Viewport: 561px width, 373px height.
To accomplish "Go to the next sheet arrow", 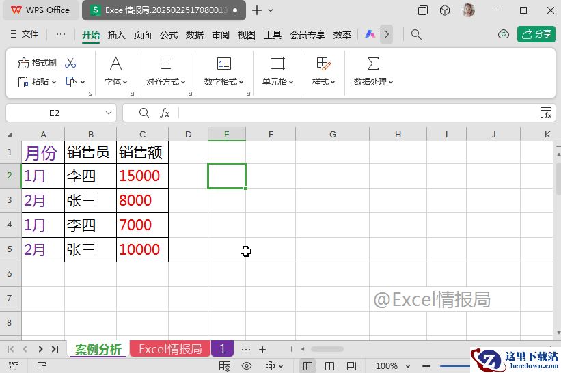I will pyautogui.click(x=40, y=349).
